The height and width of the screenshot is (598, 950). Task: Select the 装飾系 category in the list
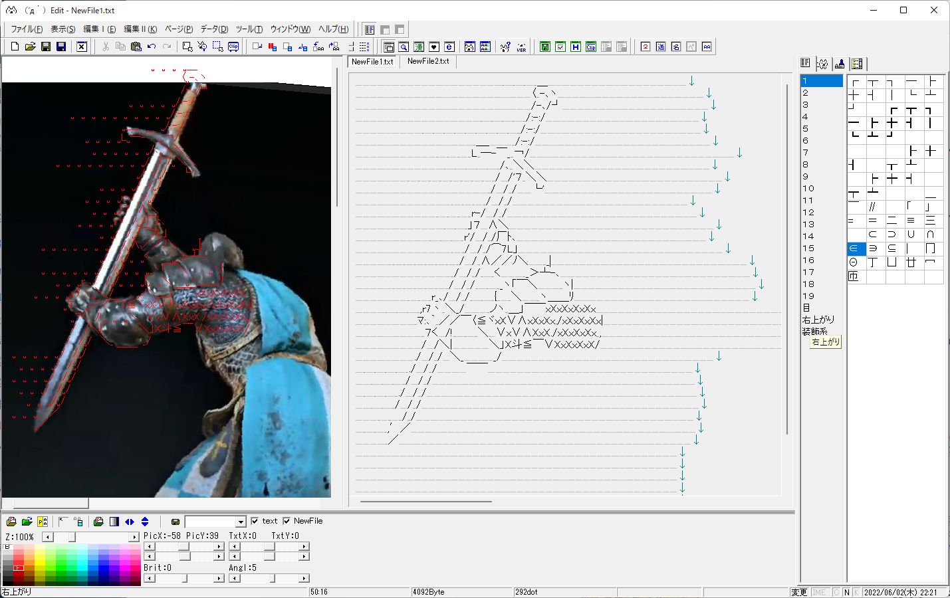coord(814,332)
